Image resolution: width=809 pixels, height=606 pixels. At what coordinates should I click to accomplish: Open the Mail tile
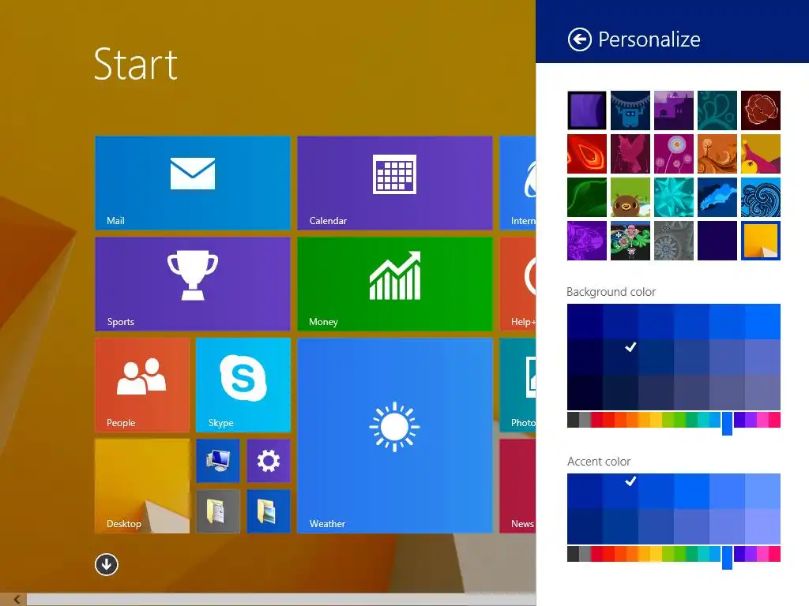click(x=193, y=182)
